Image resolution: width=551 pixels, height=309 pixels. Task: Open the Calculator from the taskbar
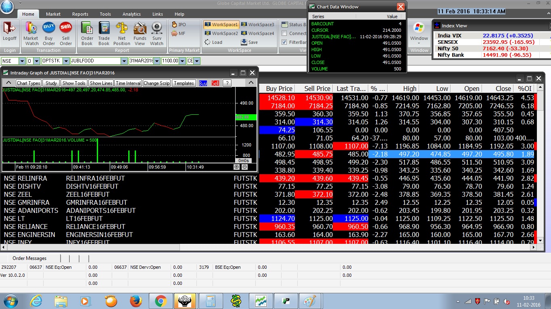click(x=210, y=301)
